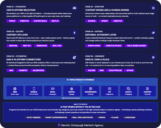Click the DAM & PLATFORM CONNECTORS heading
This screenshot has height=128, width=161.
(24, 59)
